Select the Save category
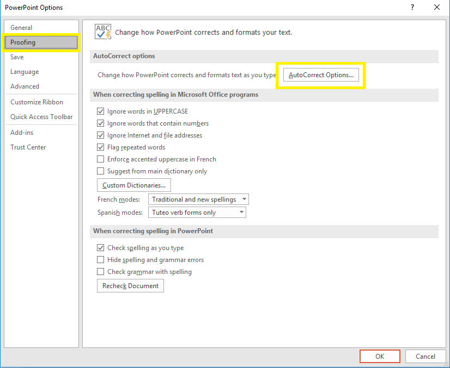The image size is (450, 368). pyautogui.click(x=17, y=57)
